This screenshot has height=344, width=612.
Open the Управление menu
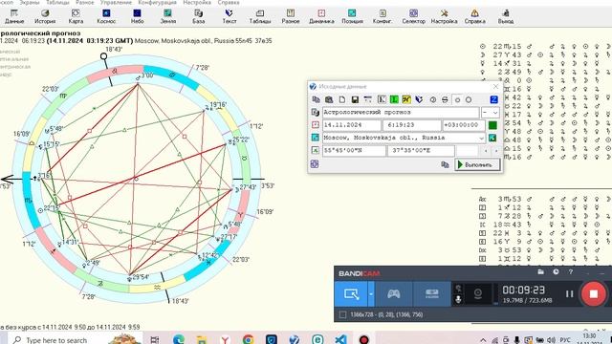pos(116,2)
